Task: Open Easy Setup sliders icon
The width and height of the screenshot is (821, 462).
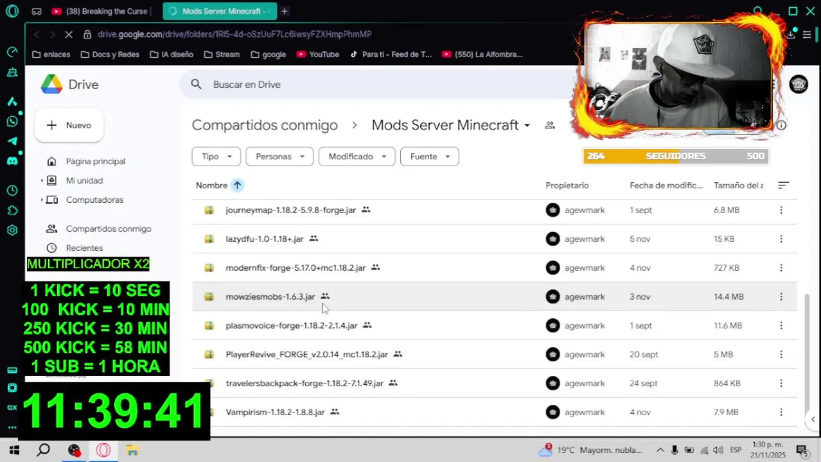Action: click(x=807, y=34)
